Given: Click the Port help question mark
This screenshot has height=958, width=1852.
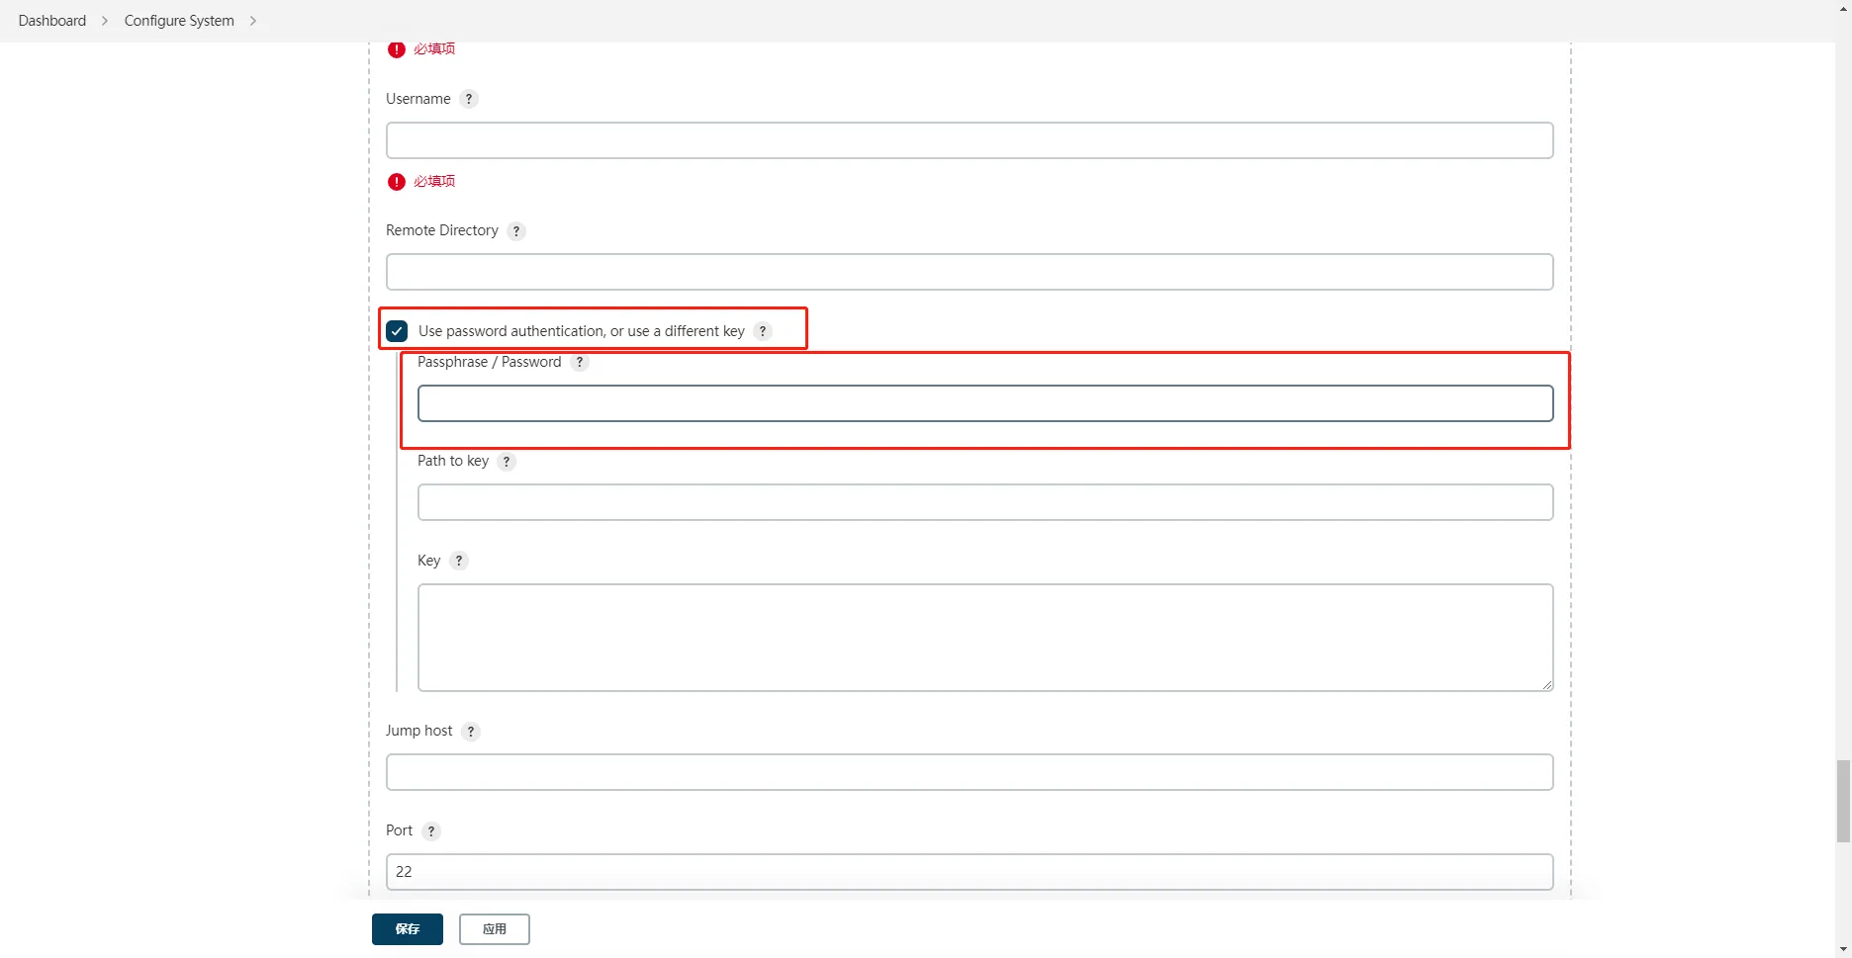Looking at the screenshot, I should pos(430,831).
